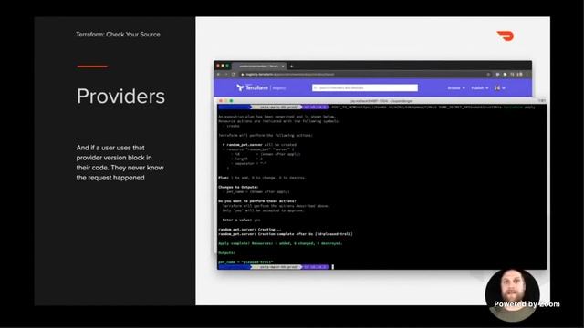
Task: Reload the page with the browser refresh icon
Action: 234,75
